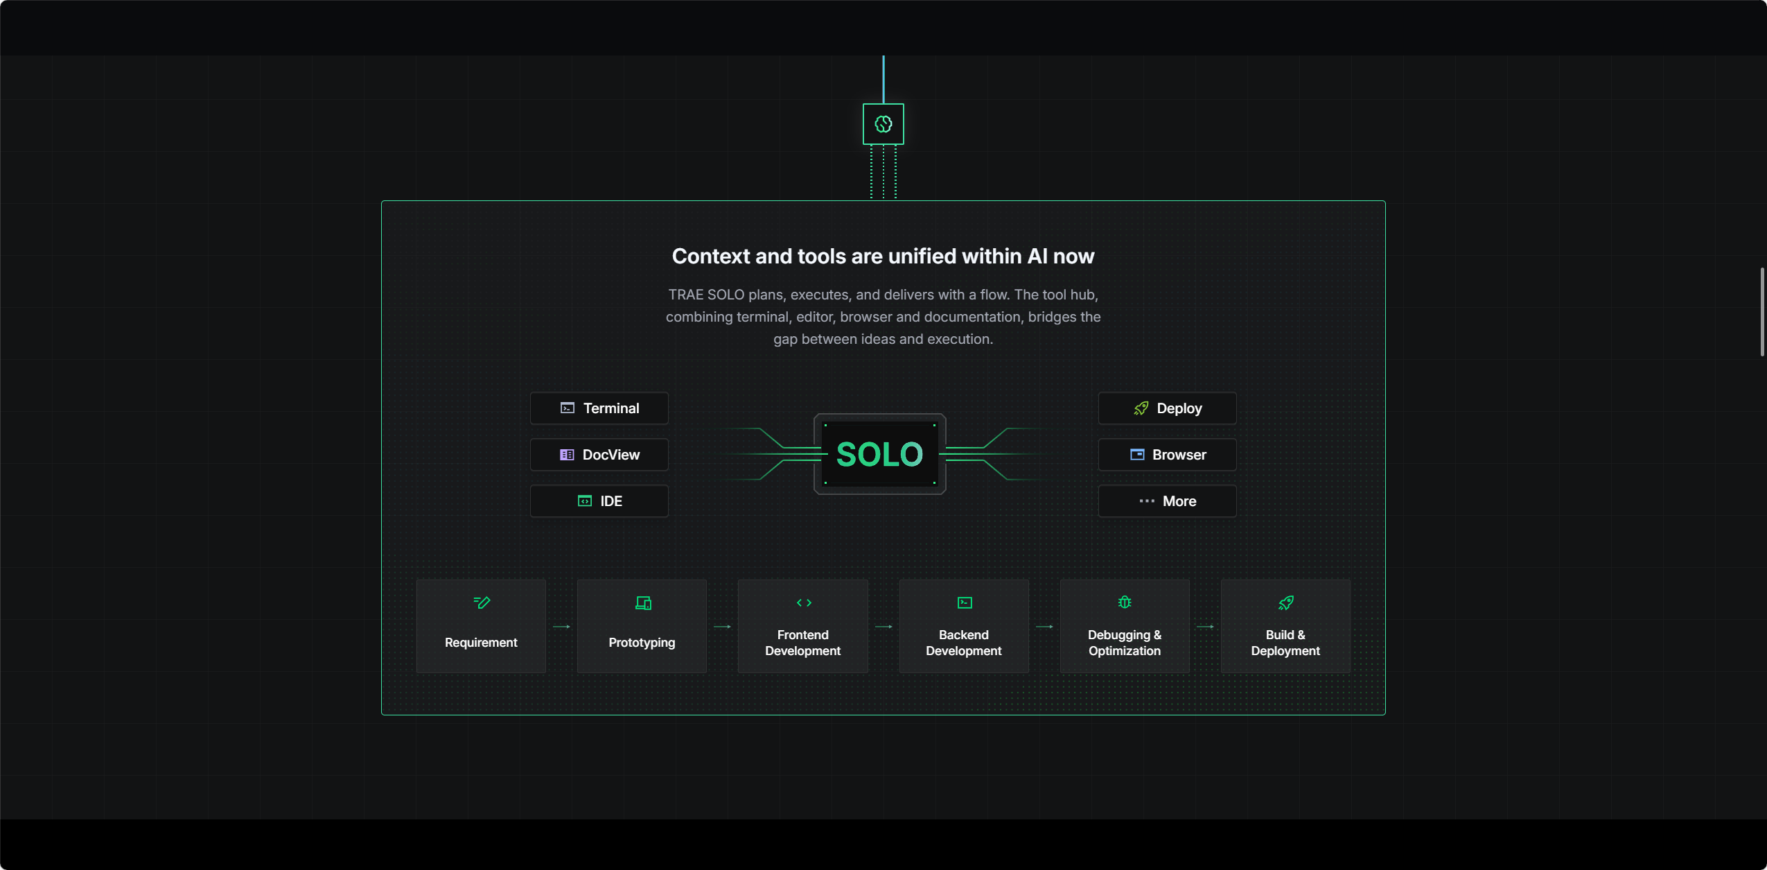Select the IDE tool chip label
Screen dimensions: 1767x870
pyautogui.click(x=611, y=501)
